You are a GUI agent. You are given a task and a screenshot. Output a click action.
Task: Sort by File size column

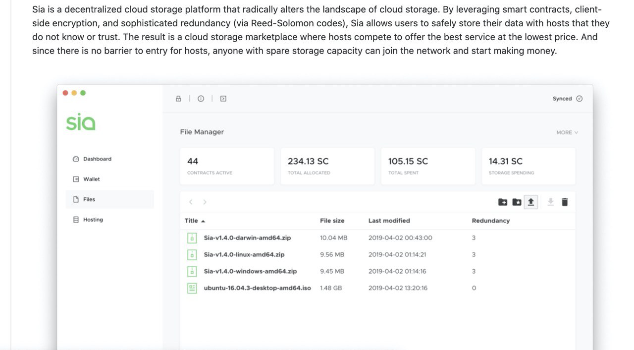tap(332, 221)
